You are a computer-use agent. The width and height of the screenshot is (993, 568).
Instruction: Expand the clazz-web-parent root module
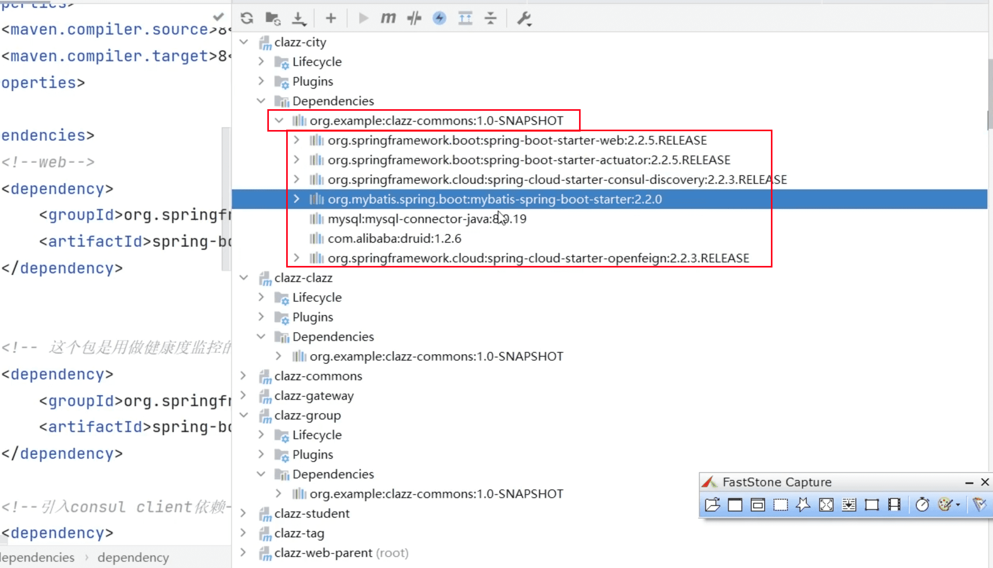[244, 552]
